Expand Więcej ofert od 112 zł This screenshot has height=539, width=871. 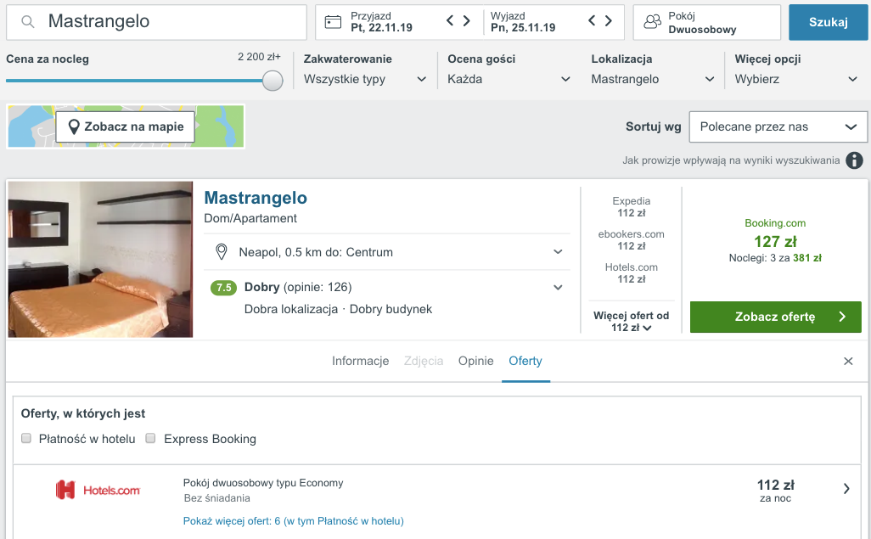coord(631,322)
